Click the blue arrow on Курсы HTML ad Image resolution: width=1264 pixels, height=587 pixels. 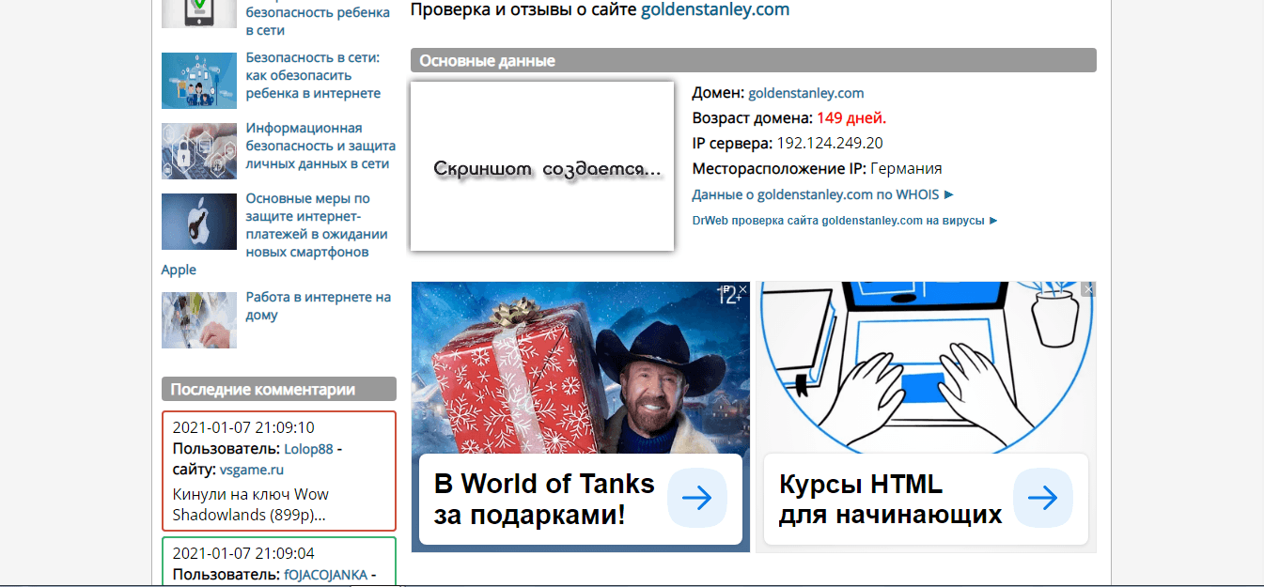(x=1044, y=500)
